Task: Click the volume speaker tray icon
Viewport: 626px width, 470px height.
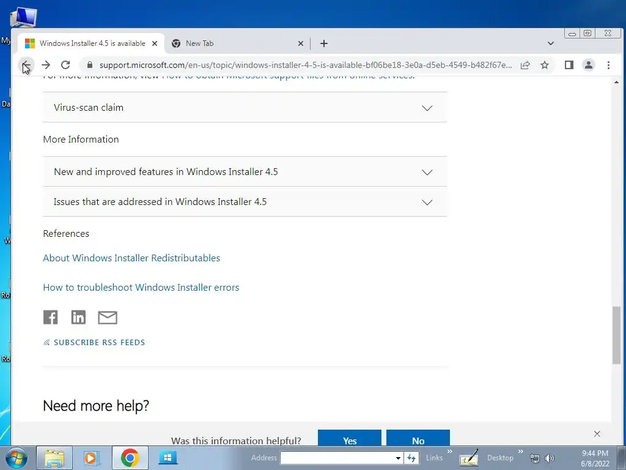Action: 550,458
